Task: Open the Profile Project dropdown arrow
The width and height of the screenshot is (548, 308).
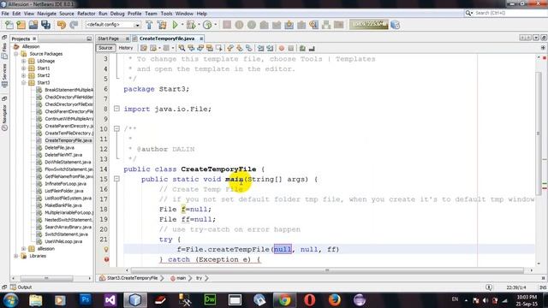Action: (x=215, y=25)
